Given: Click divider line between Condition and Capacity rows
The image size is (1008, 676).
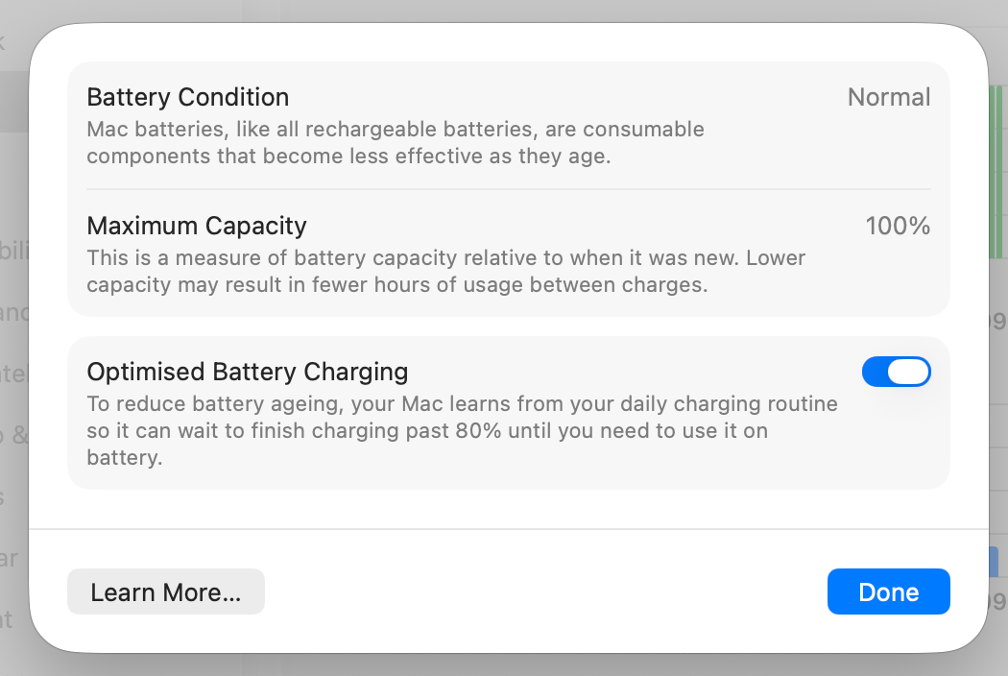Looking at the screenshot, I should 509,189.
